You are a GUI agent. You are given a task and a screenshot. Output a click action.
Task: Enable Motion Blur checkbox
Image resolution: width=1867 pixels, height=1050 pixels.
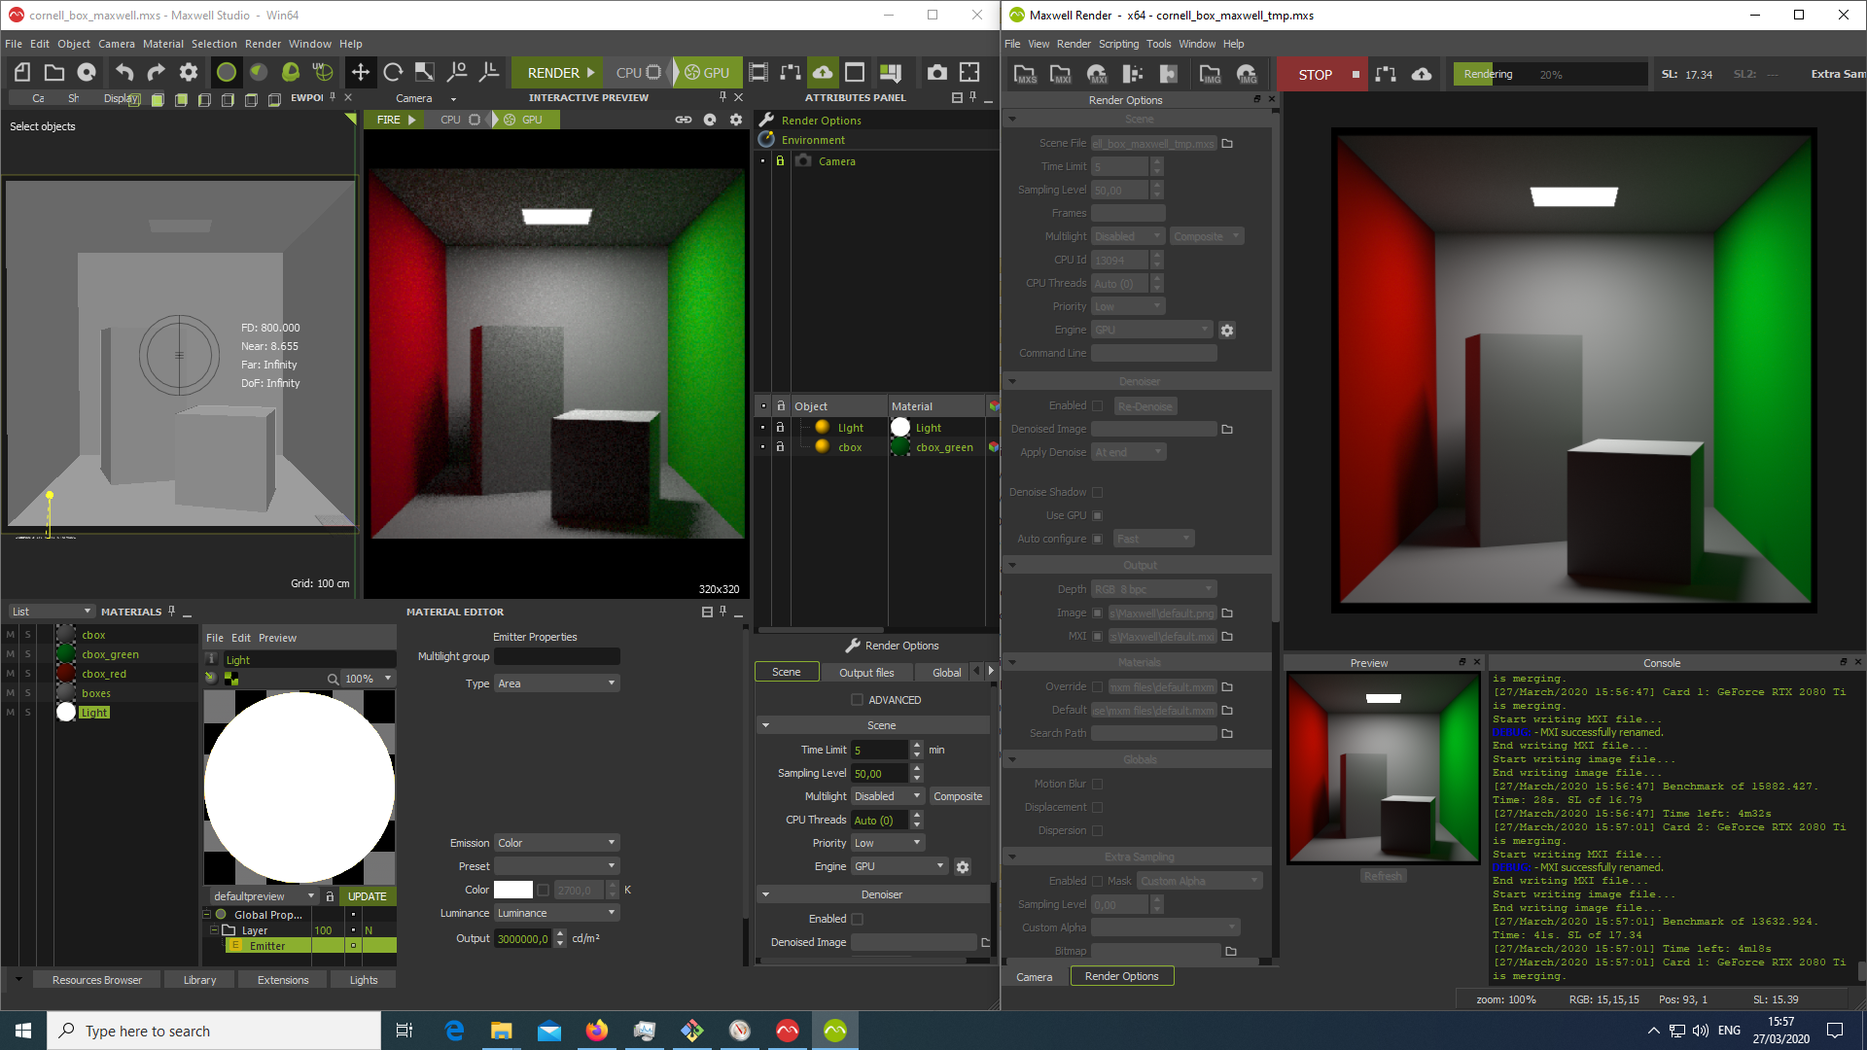[1098, 784]
